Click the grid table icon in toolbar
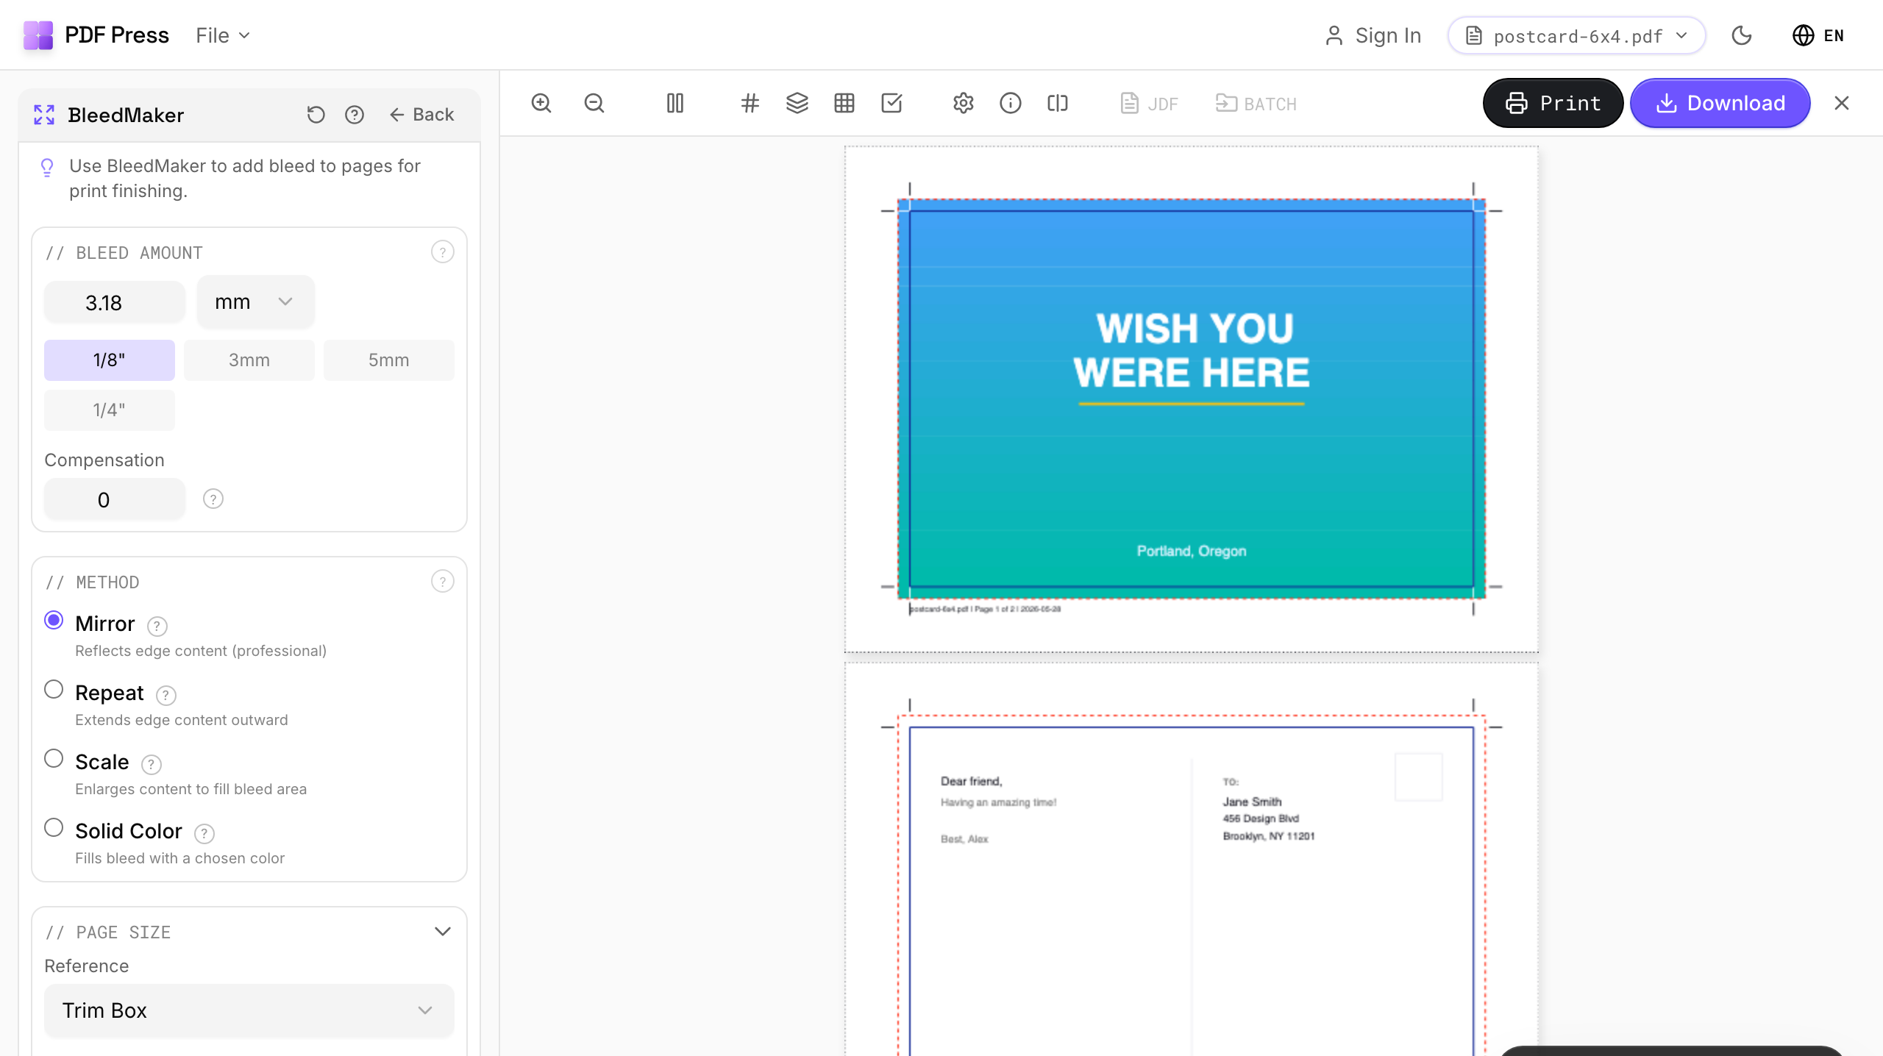 844,104
